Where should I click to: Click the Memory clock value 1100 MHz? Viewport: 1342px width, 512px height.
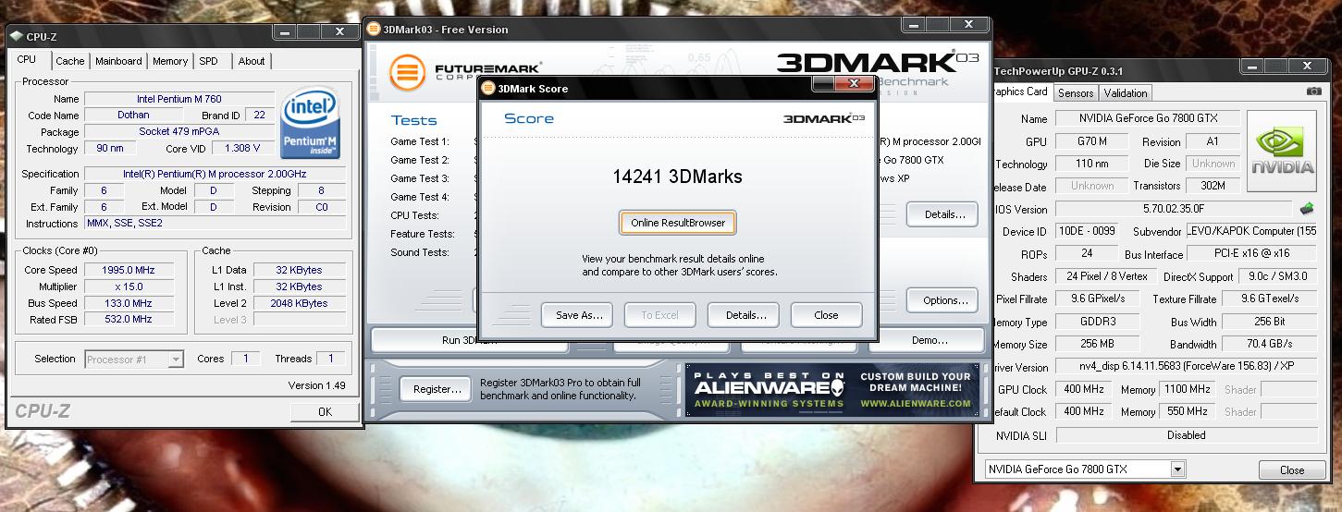pos(1187,389)
